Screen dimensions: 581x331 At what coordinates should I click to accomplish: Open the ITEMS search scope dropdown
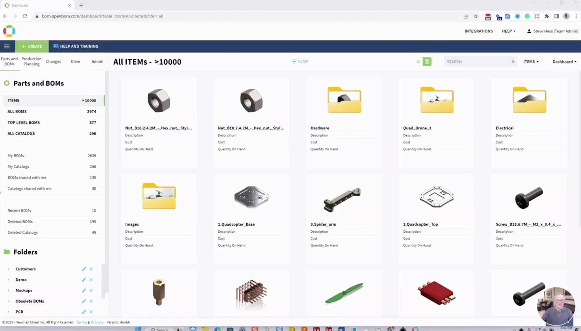click(531, 62)
